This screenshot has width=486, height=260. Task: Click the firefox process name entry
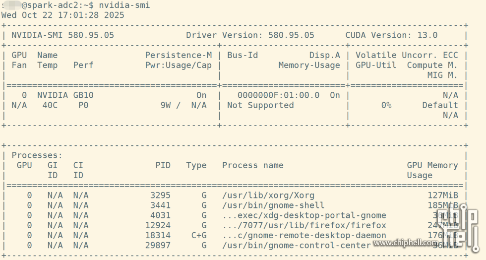(304, 225)
